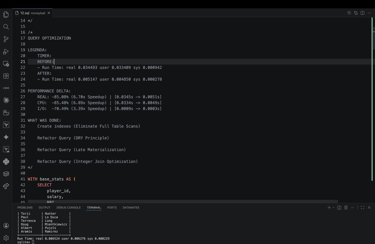Click 'WITH base_stats AS (' on line 41
Image resolution: width=375 pixels, height=244 pixels.
tap(52, 179)
